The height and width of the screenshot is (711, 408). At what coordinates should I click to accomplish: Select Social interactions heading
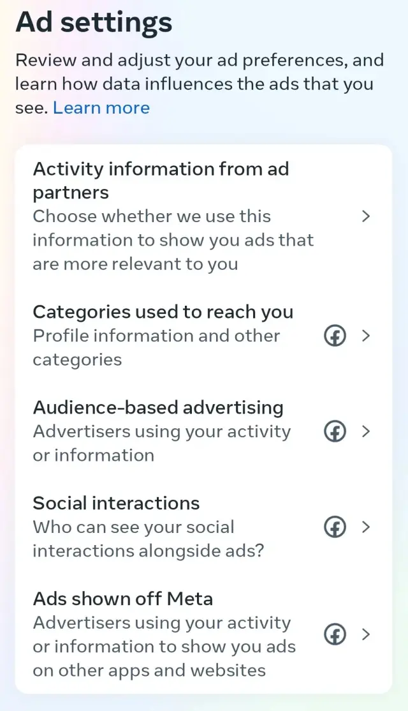click(116, 503)
